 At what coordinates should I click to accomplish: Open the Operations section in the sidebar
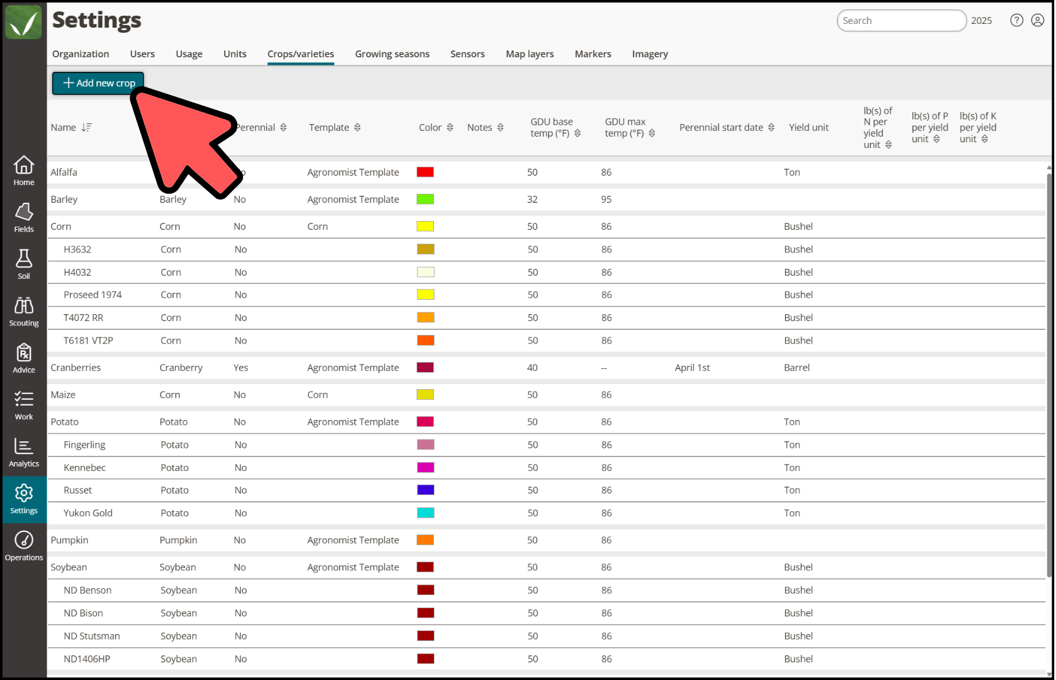pyautogui.click(x=24, y=546)
